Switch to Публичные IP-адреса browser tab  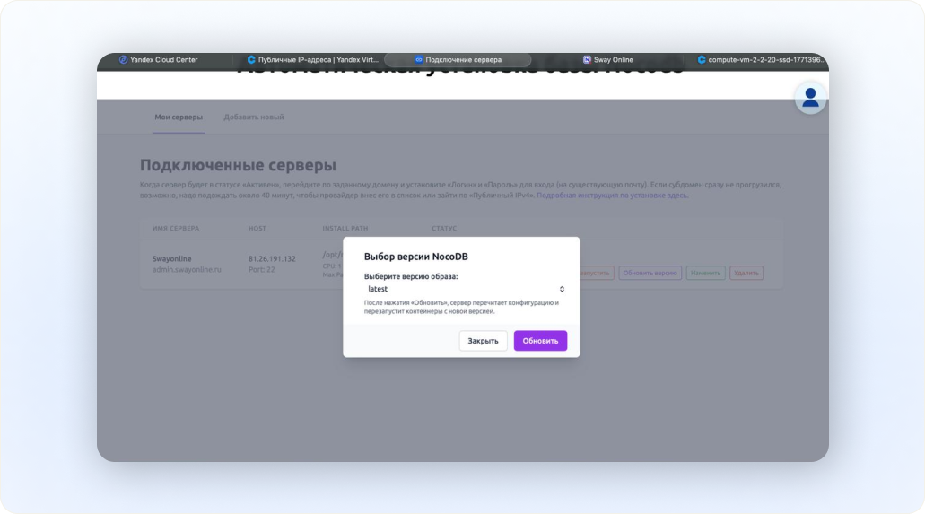312,59
